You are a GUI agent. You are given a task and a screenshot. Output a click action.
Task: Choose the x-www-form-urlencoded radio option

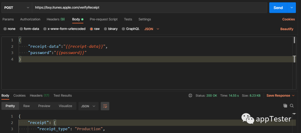pos(45,29)
